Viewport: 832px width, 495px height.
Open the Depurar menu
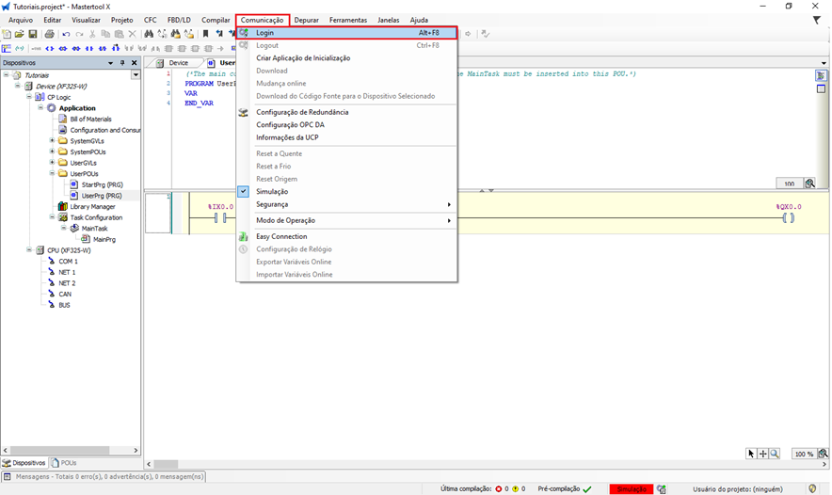pos(306,20)
